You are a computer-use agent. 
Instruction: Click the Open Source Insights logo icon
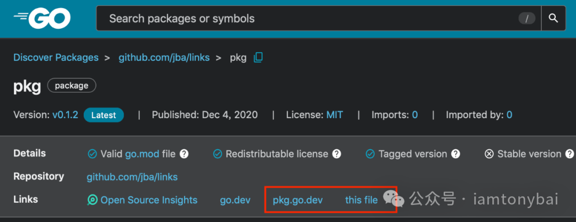[x=92, y=200]
